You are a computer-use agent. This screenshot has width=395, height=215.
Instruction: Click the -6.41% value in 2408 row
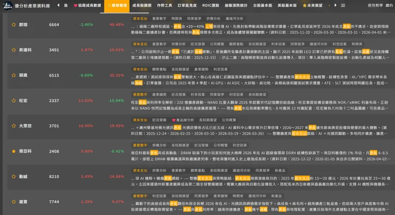click(117, 151)
